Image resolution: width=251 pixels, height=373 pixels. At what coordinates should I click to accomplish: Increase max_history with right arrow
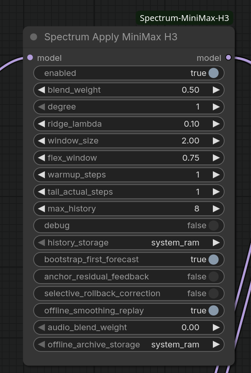coord(216,209)
